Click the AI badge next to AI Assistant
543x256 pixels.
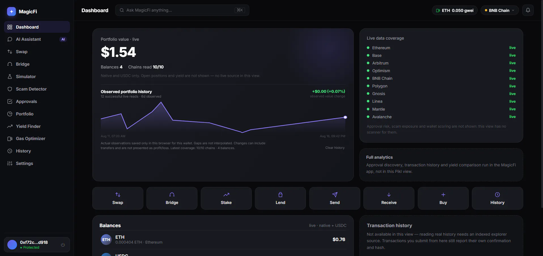click(63, 39)
